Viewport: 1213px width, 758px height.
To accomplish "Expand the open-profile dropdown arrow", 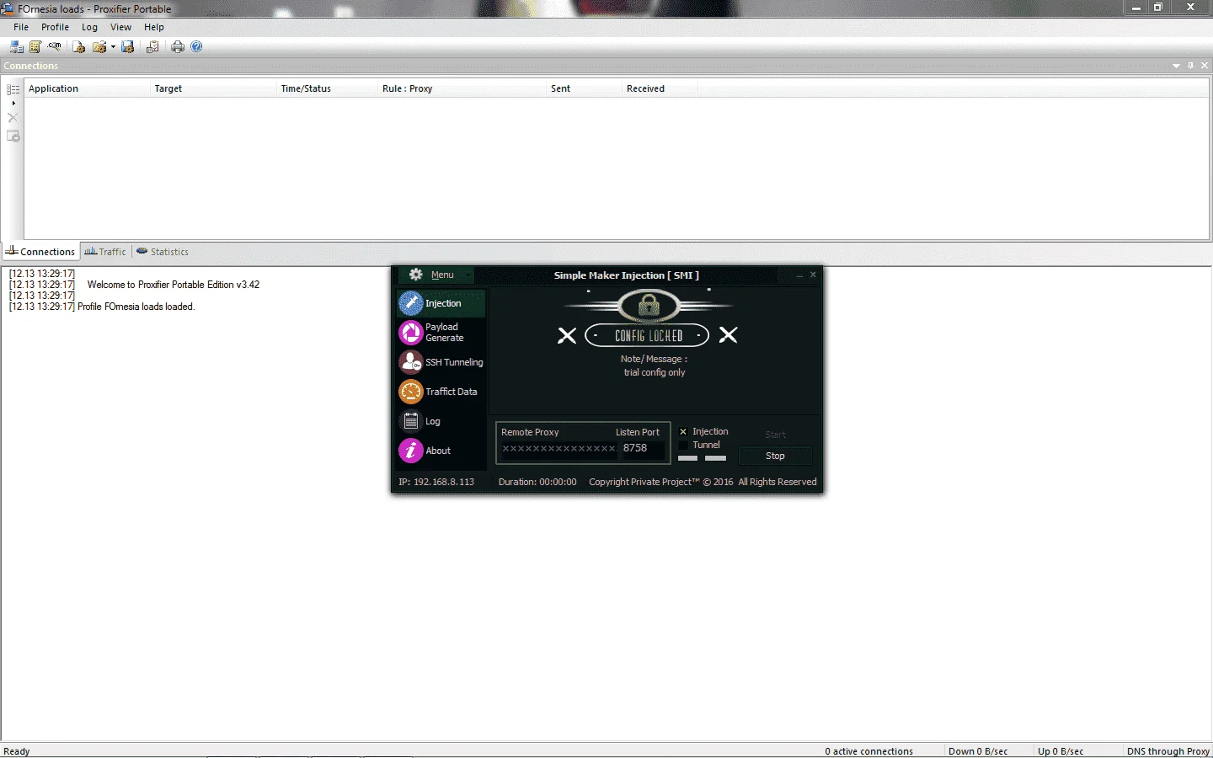I will 113,47.
